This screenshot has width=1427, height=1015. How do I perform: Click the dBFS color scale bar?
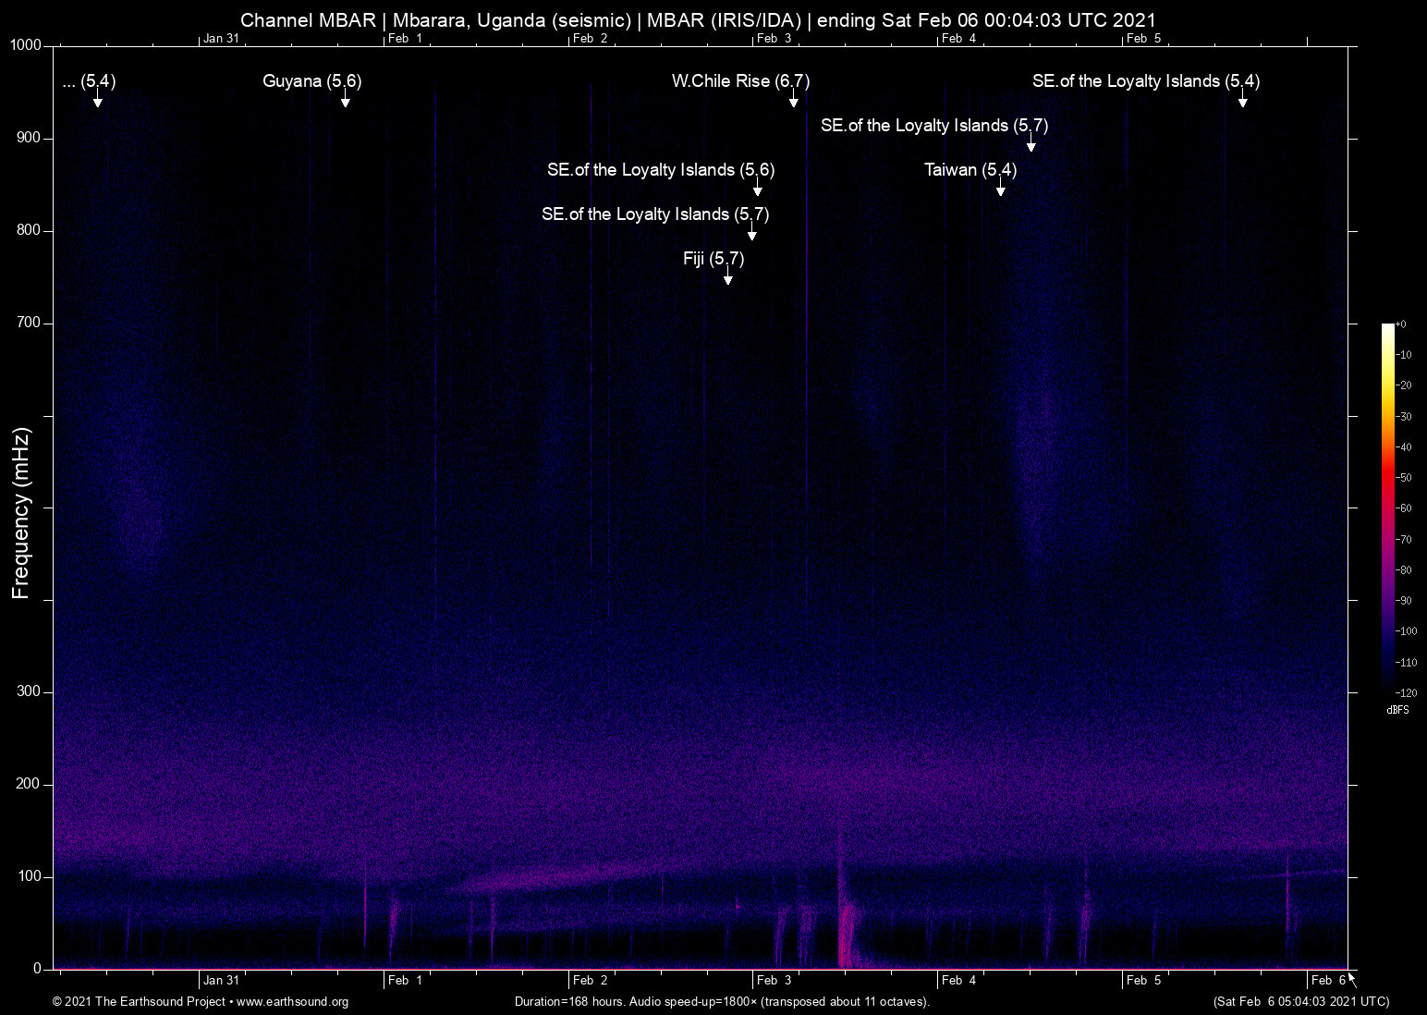(1387, 507)
